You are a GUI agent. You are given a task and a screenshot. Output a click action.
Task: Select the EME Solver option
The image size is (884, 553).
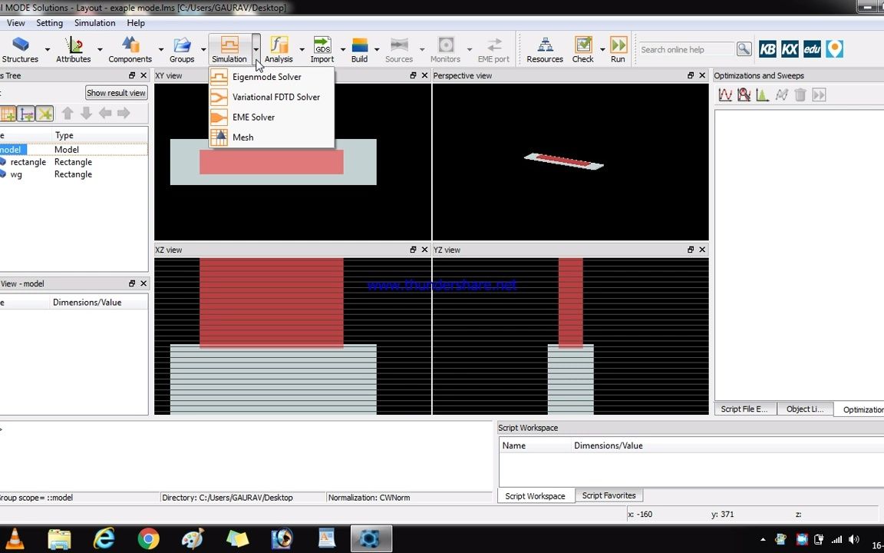(253, 117)
